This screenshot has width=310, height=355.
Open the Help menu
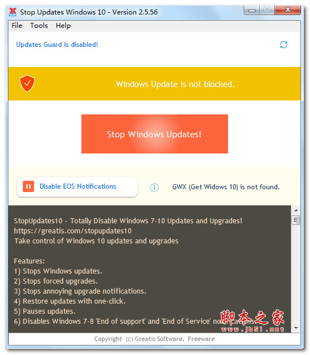tap(63, 26)
